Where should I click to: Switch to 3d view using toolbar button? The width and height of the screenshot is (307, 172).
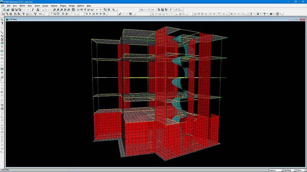78,10
